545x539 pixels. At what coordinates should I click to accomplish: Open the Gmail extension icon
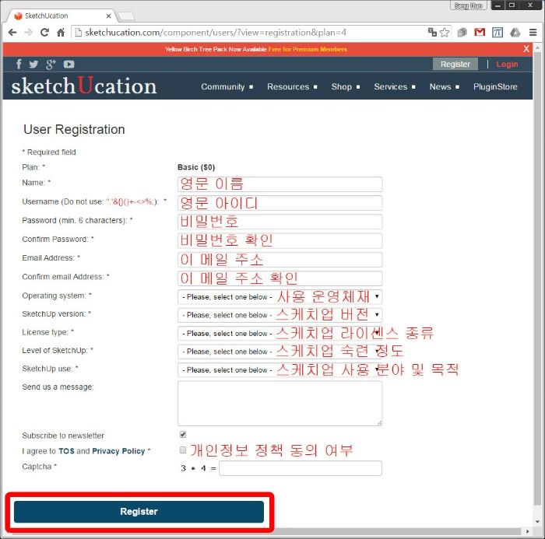tap(480, 33)
